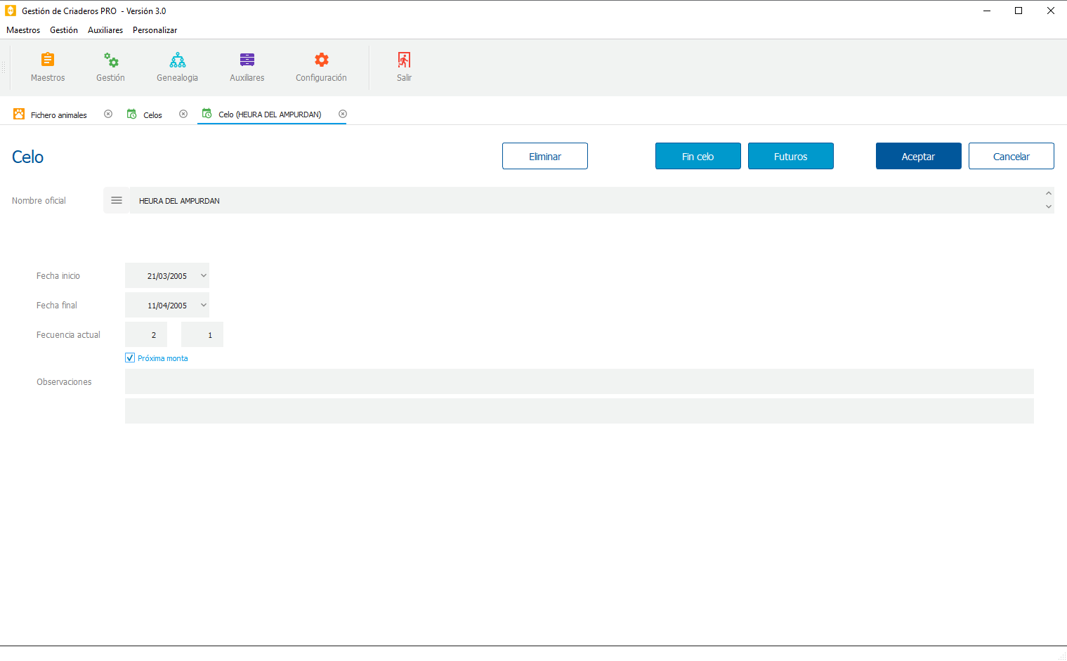Confirm changes with Aceptar
This screenshot has width=1067, height=661.
click(x=918, y=156)
